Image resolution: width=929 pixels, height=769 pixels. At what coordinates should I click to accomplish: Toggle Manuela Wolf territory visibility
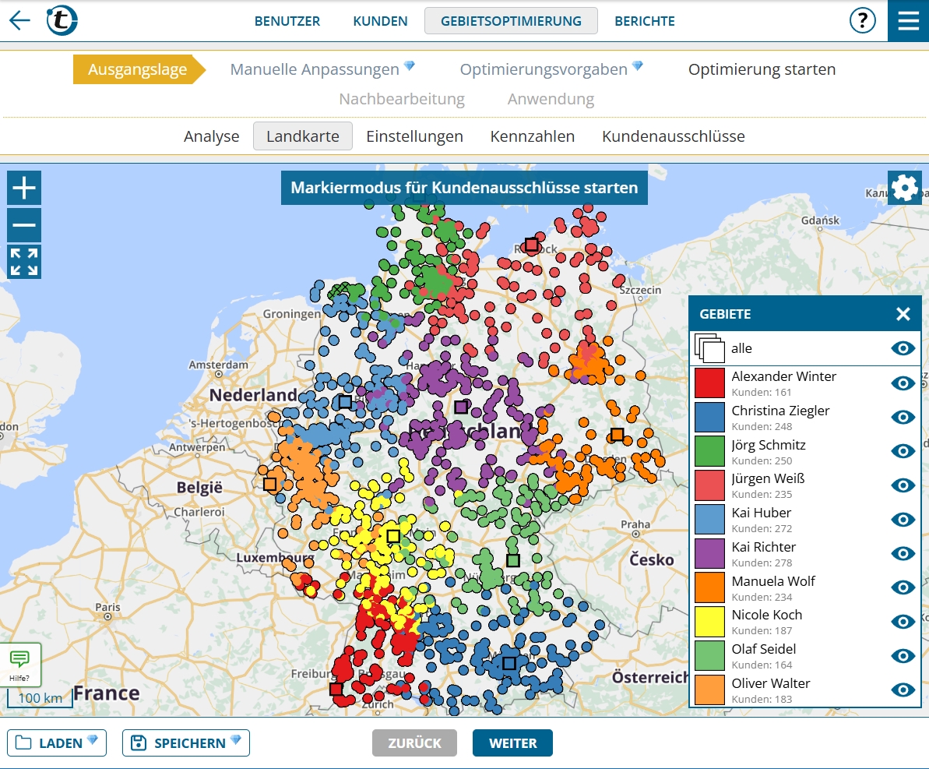[x=903, y=587]
